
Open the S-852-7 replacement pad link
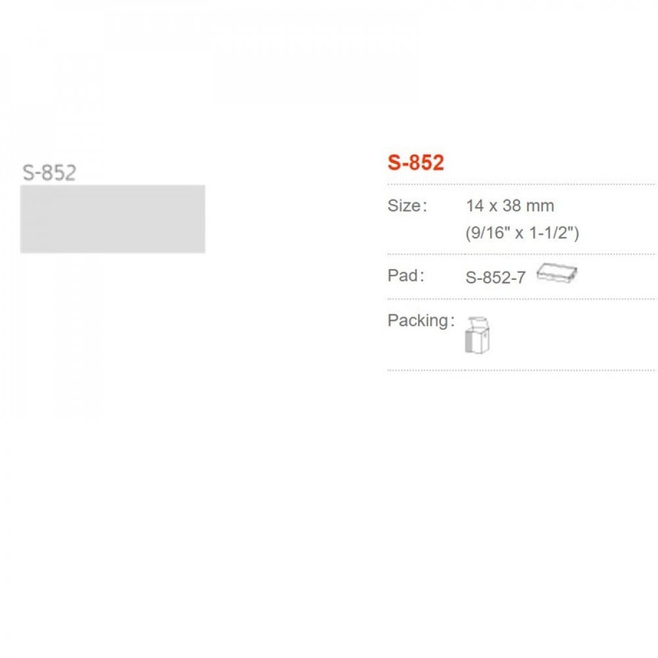(495, 278)
